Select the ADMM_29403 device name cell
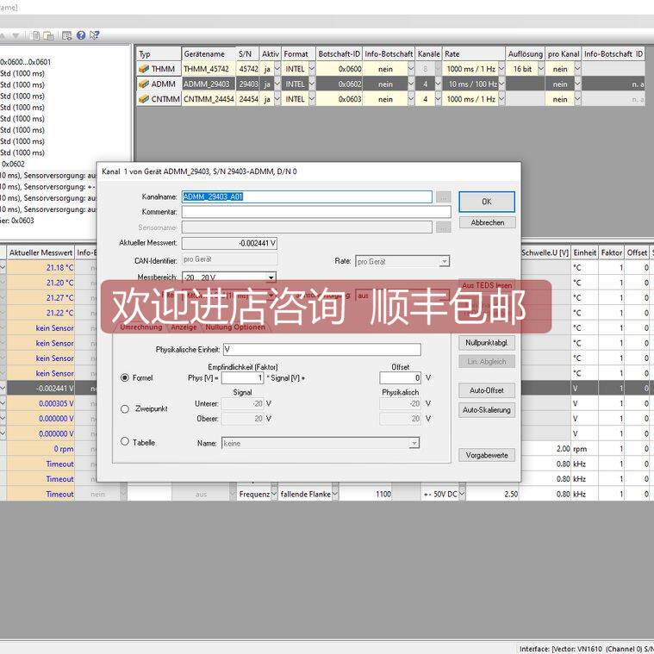This screenshot has height=654, width=654. tap(209, 84)
